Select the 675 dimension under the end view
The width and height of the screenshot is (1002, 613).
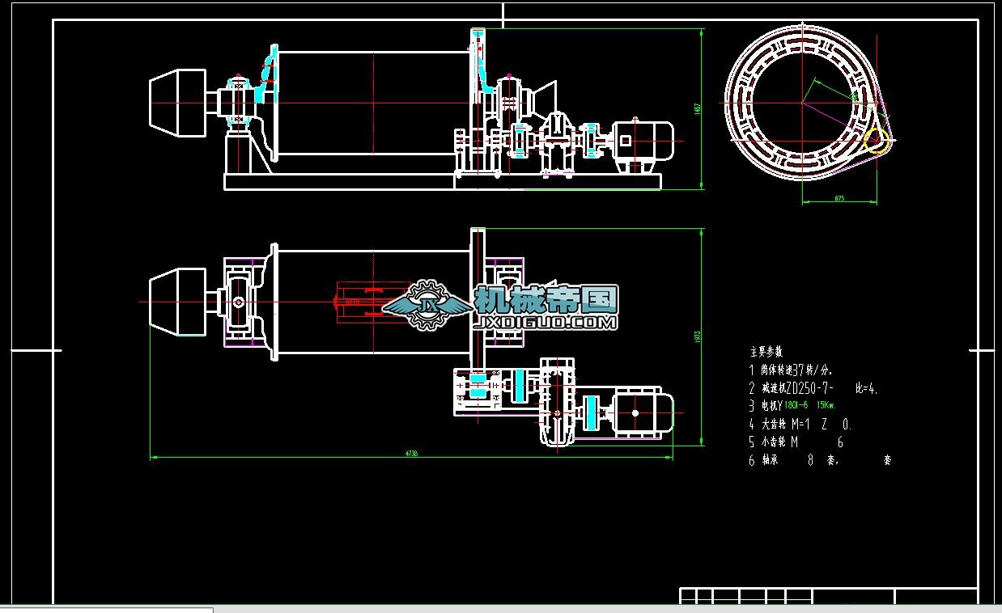tap(839, 198)
